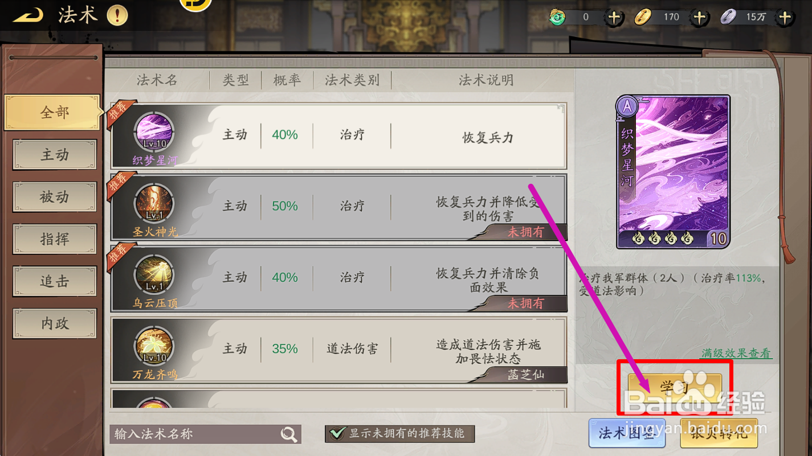Go back with the yellow arrow icon

click(x=28, y=16)
